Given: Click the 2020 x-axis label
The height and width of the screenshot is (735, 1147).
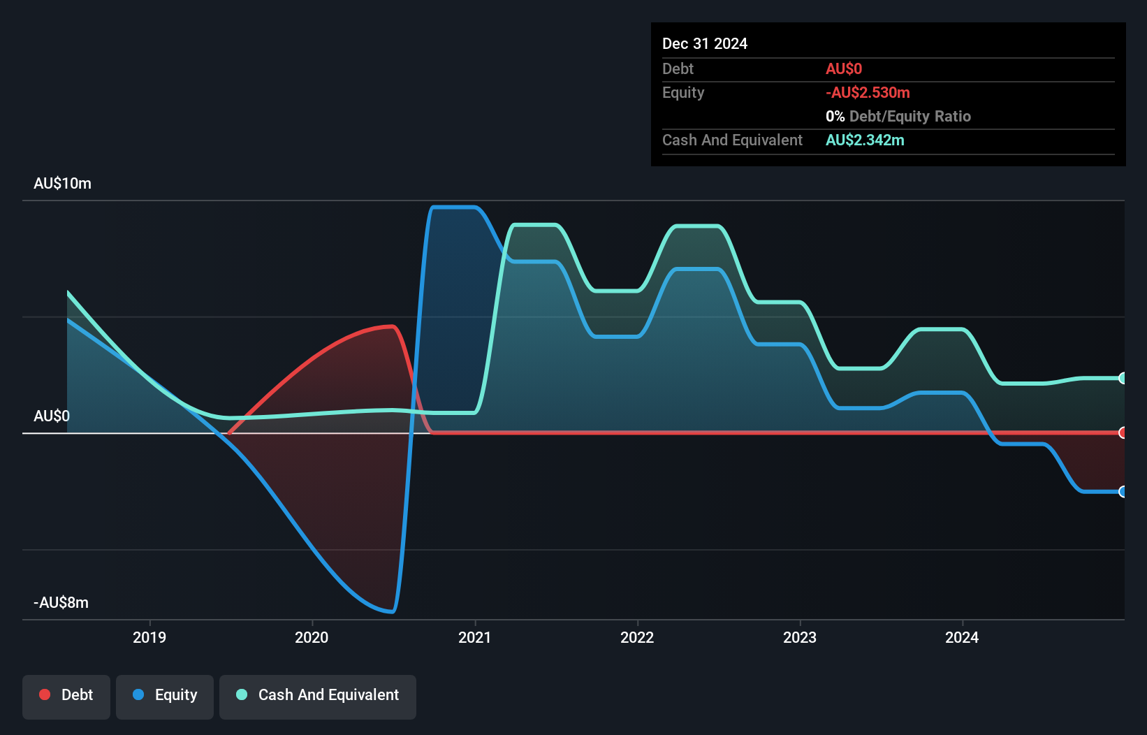Looking at the screenshot, I should (312, 637).
